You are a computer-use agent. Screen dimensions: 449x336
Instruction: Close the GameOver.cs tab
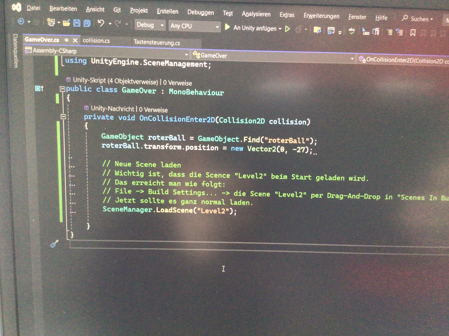75,40
